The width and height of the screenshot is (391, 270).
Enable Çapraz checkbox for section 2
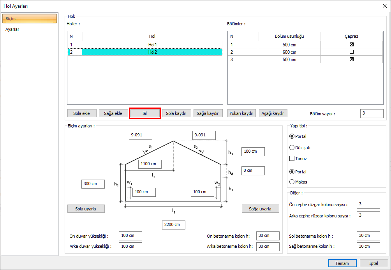coord(351,52)
